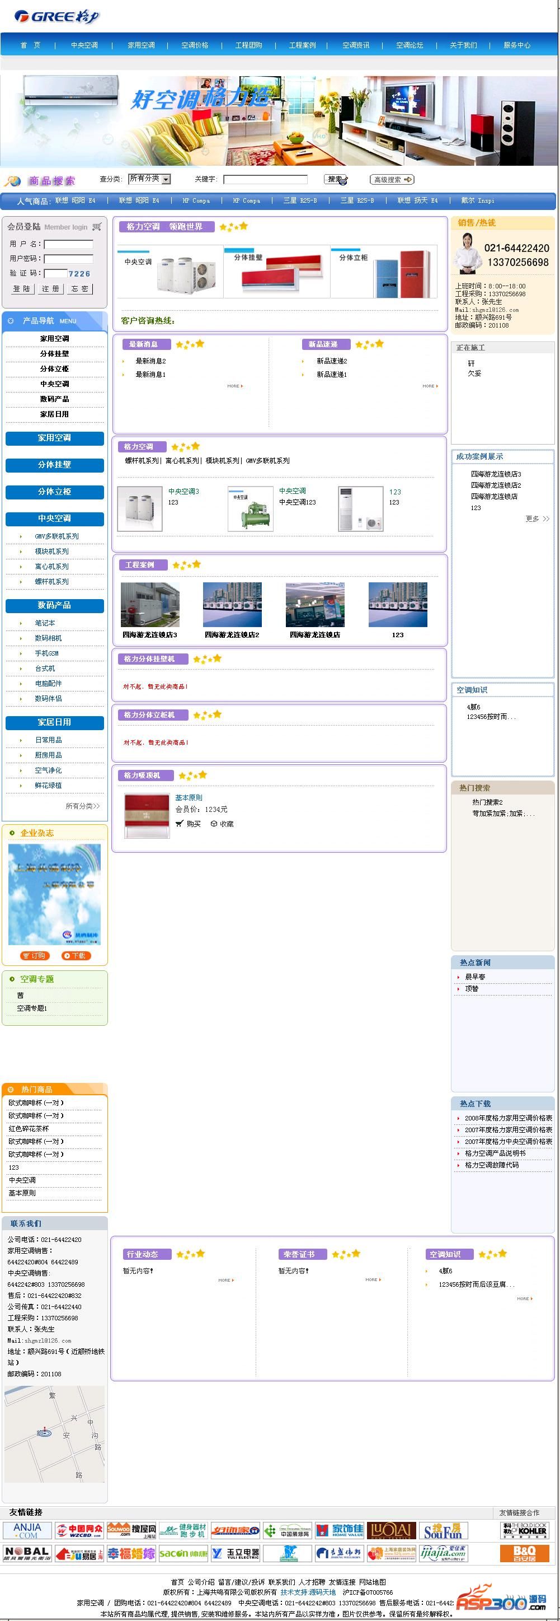Click the 收藏 favorite cube icon
This screenshot has height=1621, width=560.
tap(214, 824)
